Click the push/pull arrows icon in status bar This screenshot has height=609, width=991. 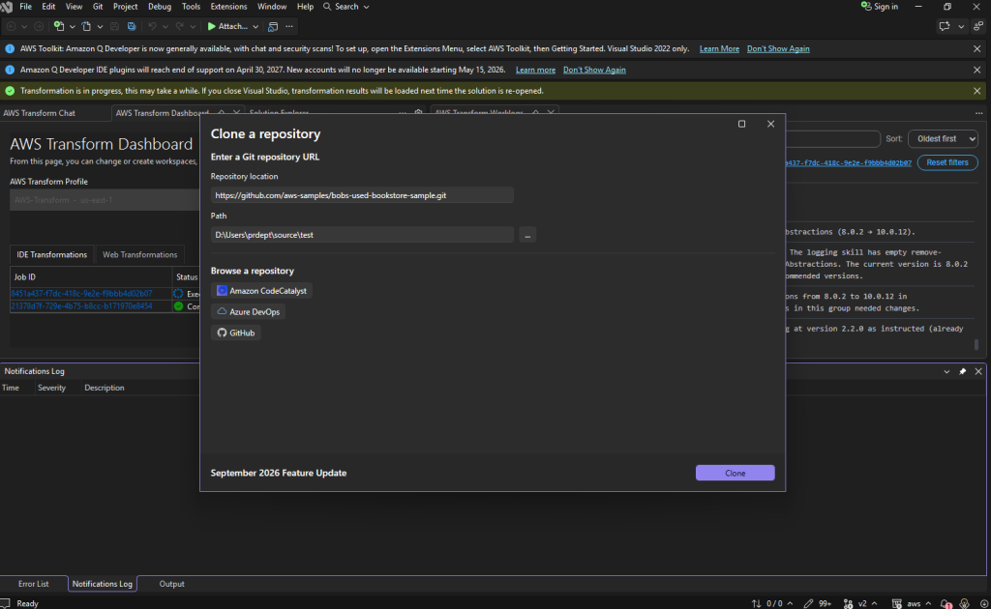pos(757,604)
